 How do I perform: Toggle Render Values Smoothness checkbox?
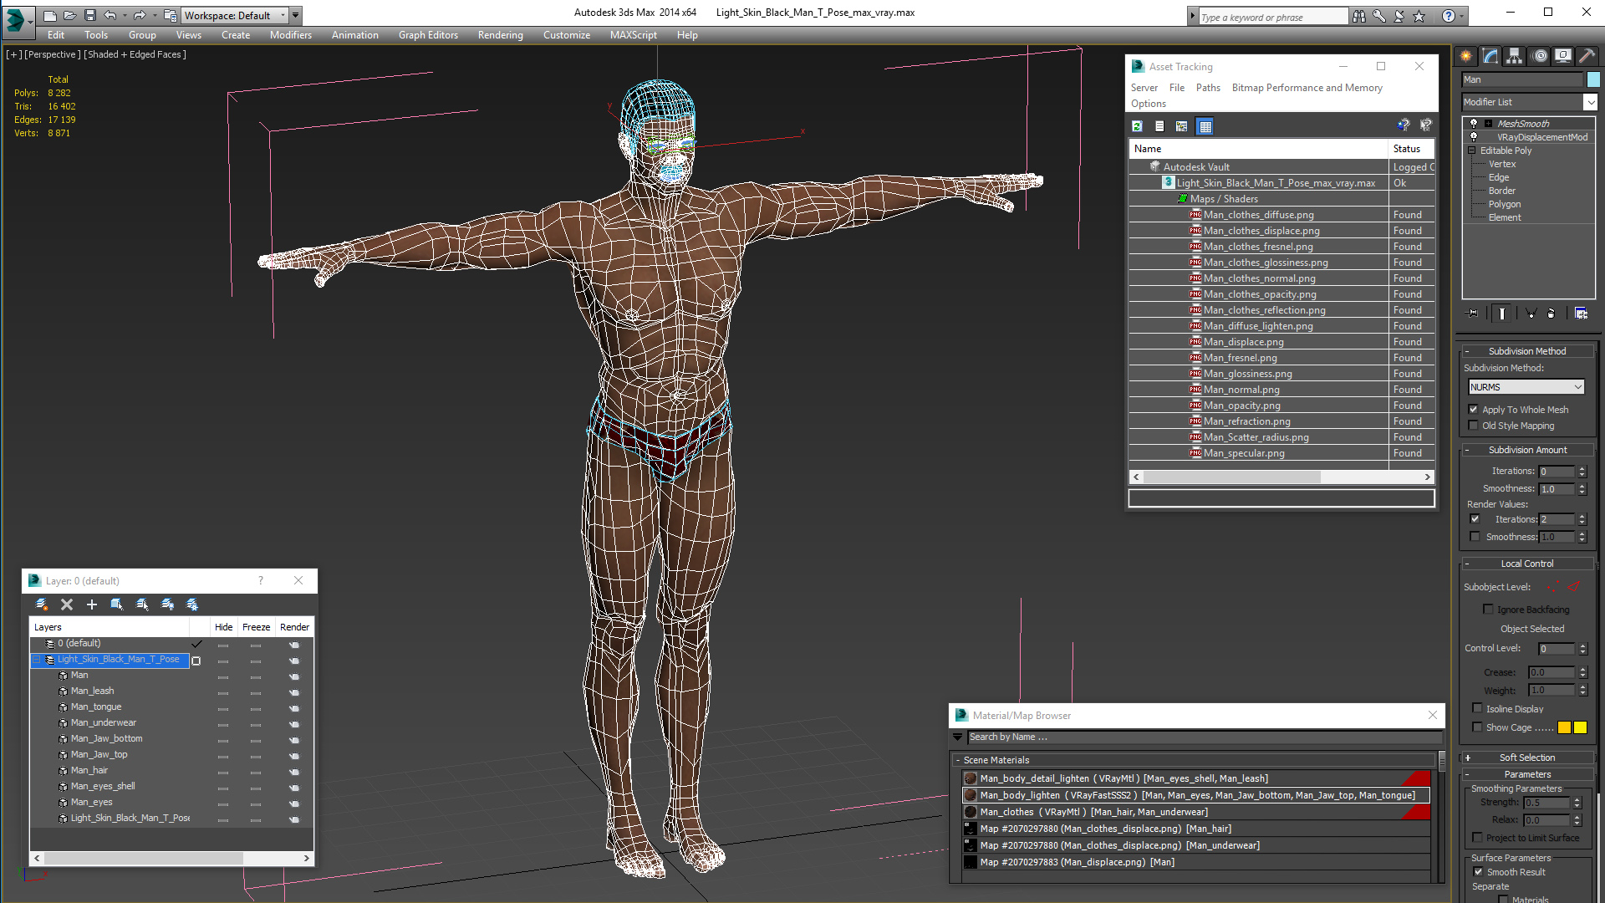coord(1475,537)
